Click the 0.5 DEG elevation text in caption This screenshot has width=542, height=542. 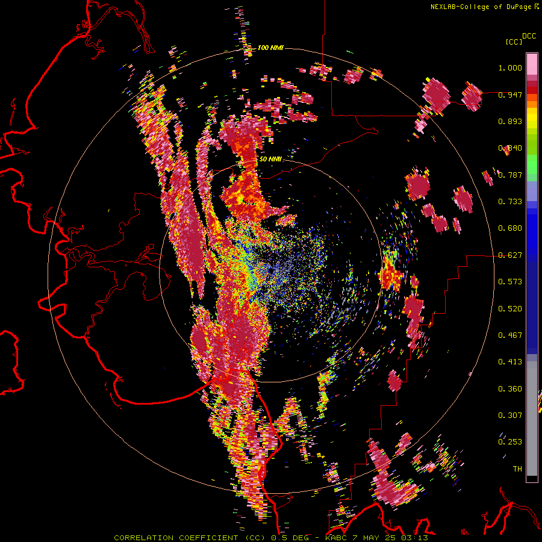tap(291, 538)
